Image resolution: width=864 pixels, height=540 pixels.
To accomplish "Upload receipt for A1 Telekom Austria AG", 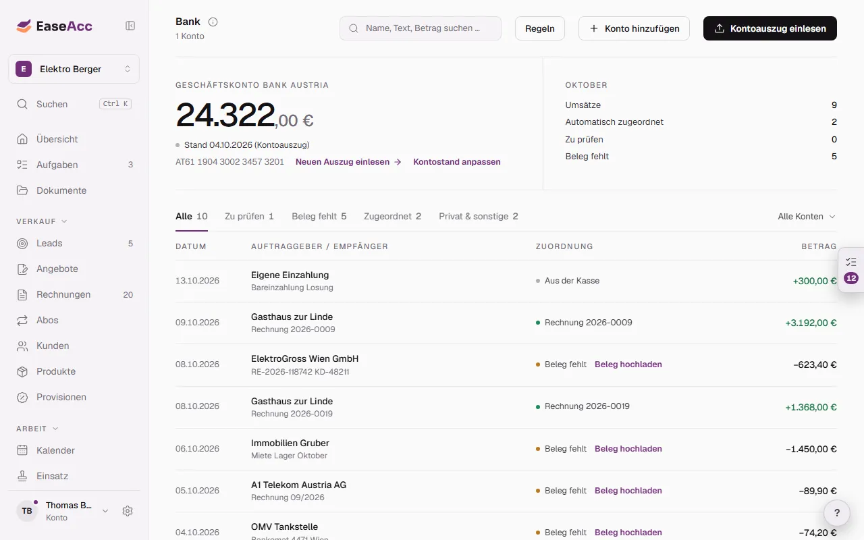I will click(628, 491).
